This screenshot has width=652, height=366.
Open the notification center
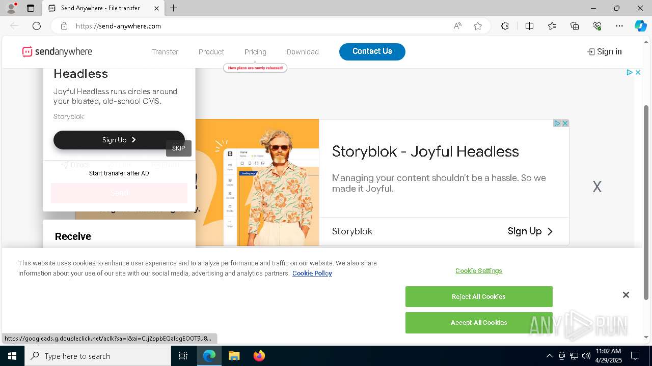[x=635, y=356]
